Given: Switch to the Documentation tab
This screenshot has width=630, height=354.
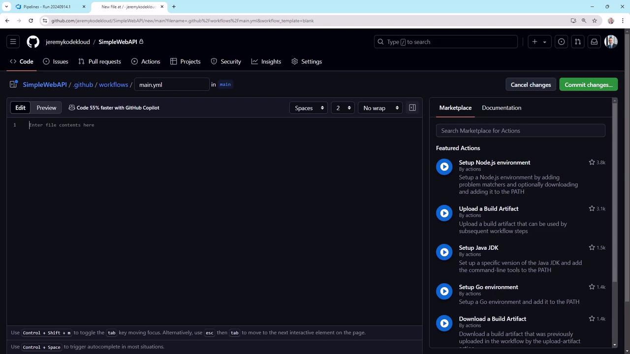Looking at the screenshot, I should [x=502, y=108].
